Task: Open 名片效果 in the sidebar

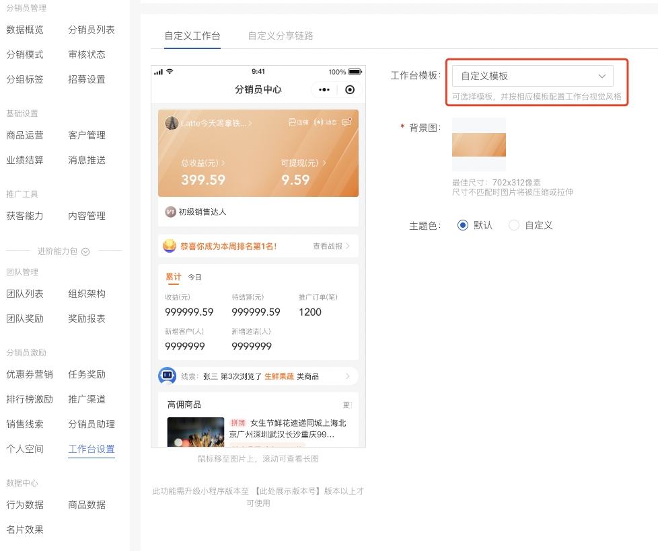Action: [x=25, y=529]
